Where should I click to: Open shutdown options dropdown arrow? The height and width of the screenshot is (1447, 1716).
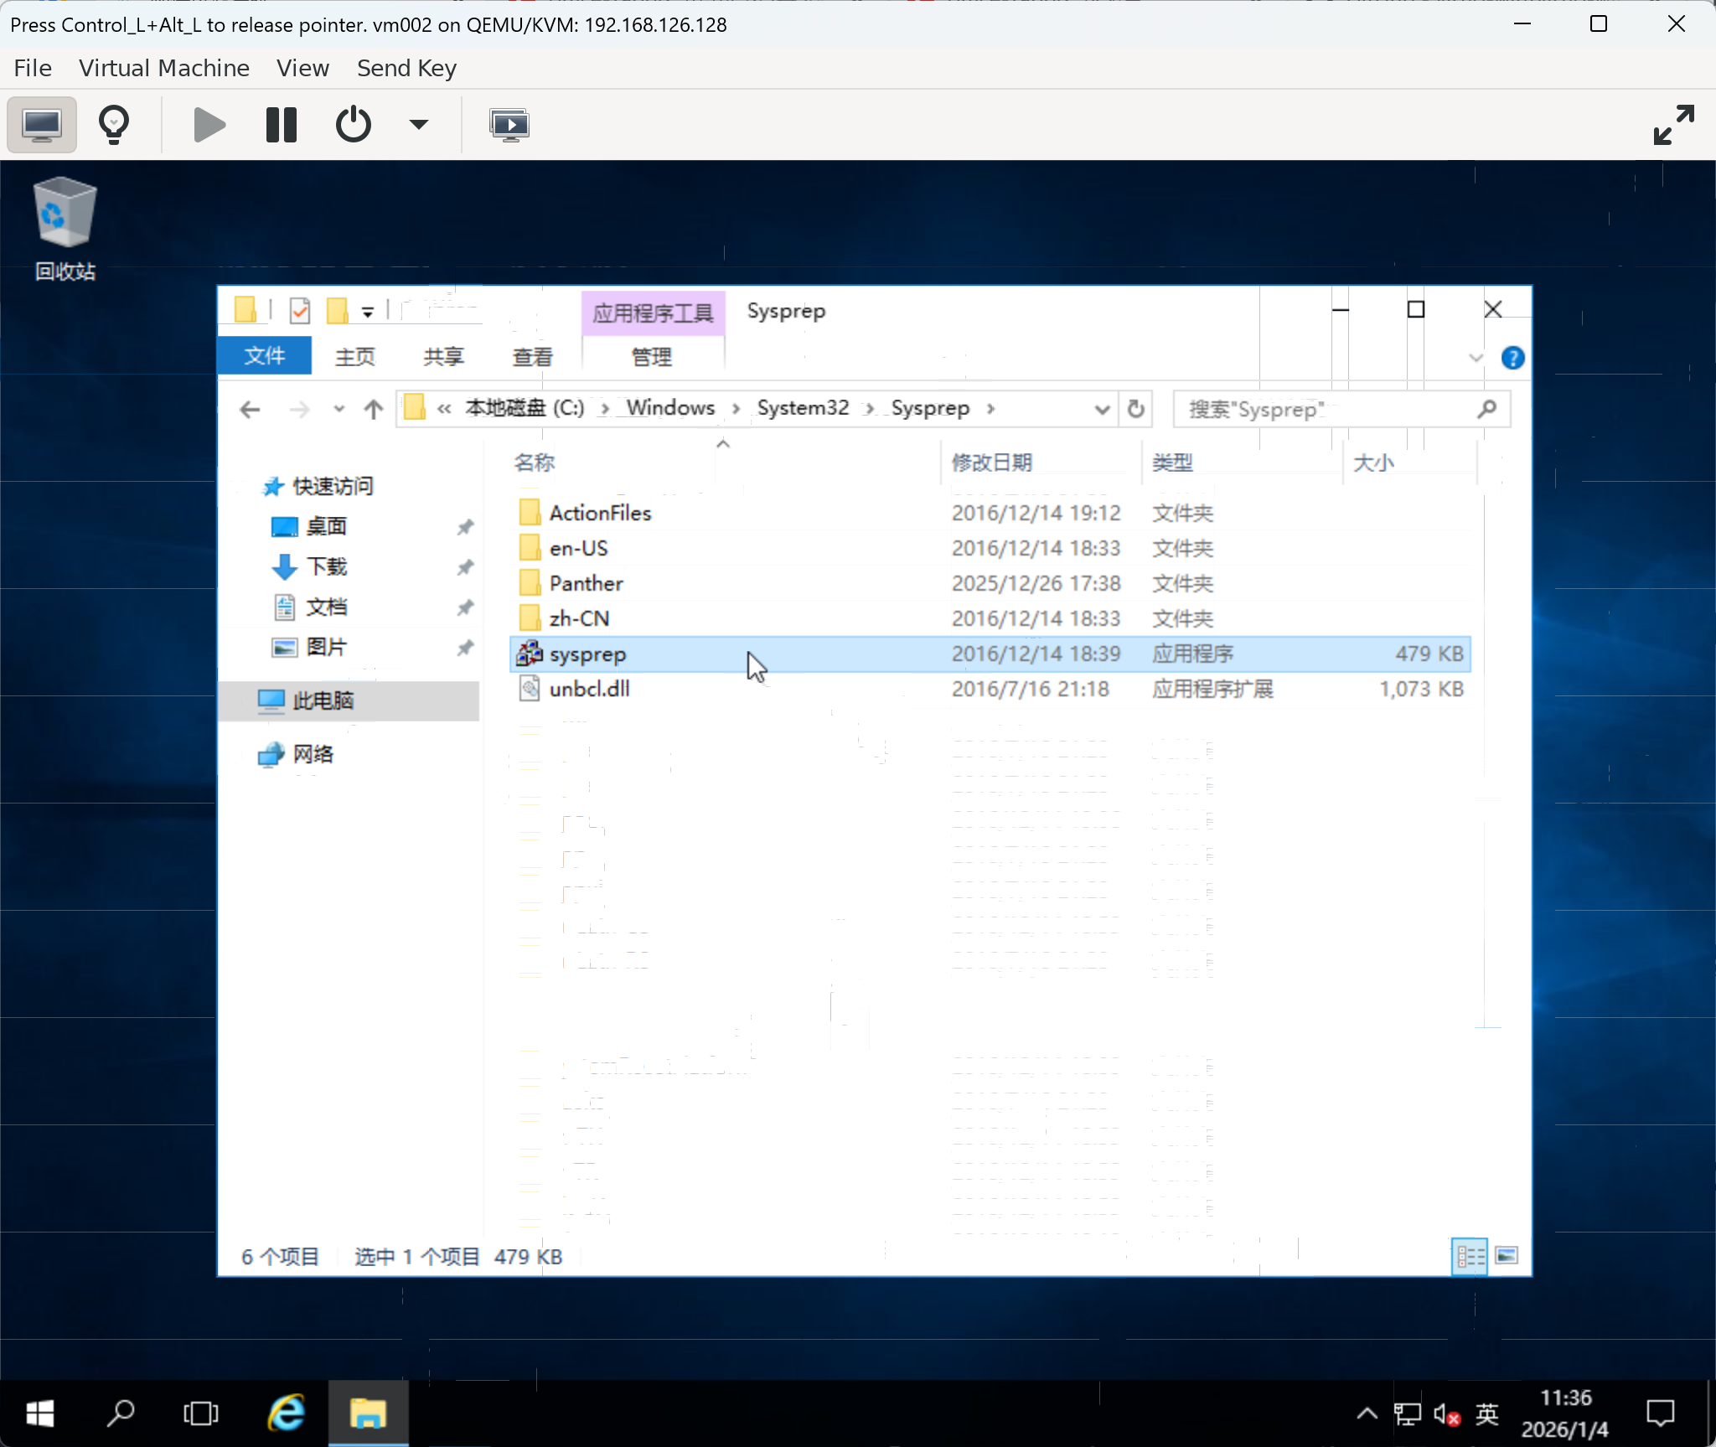pyautogui.click(x=418, y=125)
